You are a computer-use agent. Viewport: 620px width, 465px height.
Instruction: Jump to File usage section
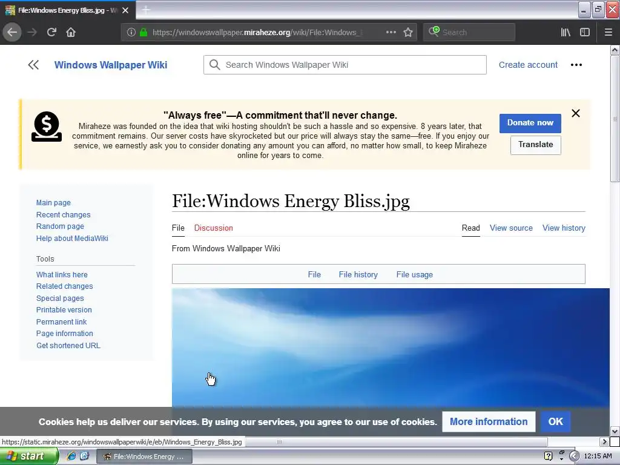pos(414,274)
